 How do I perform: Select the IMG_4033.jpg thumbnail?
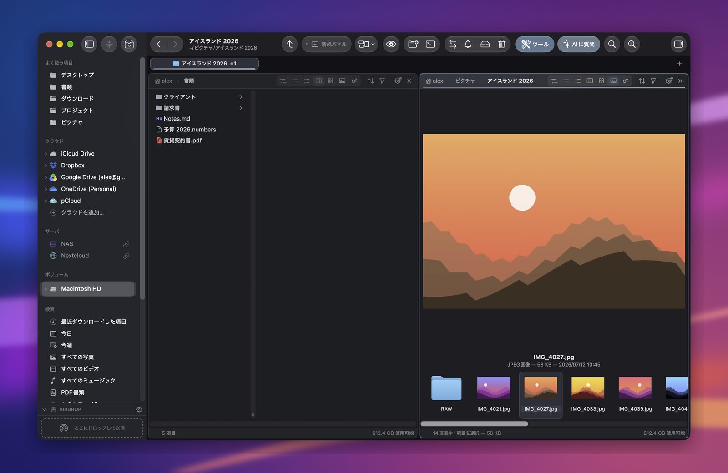click(588, 394)
